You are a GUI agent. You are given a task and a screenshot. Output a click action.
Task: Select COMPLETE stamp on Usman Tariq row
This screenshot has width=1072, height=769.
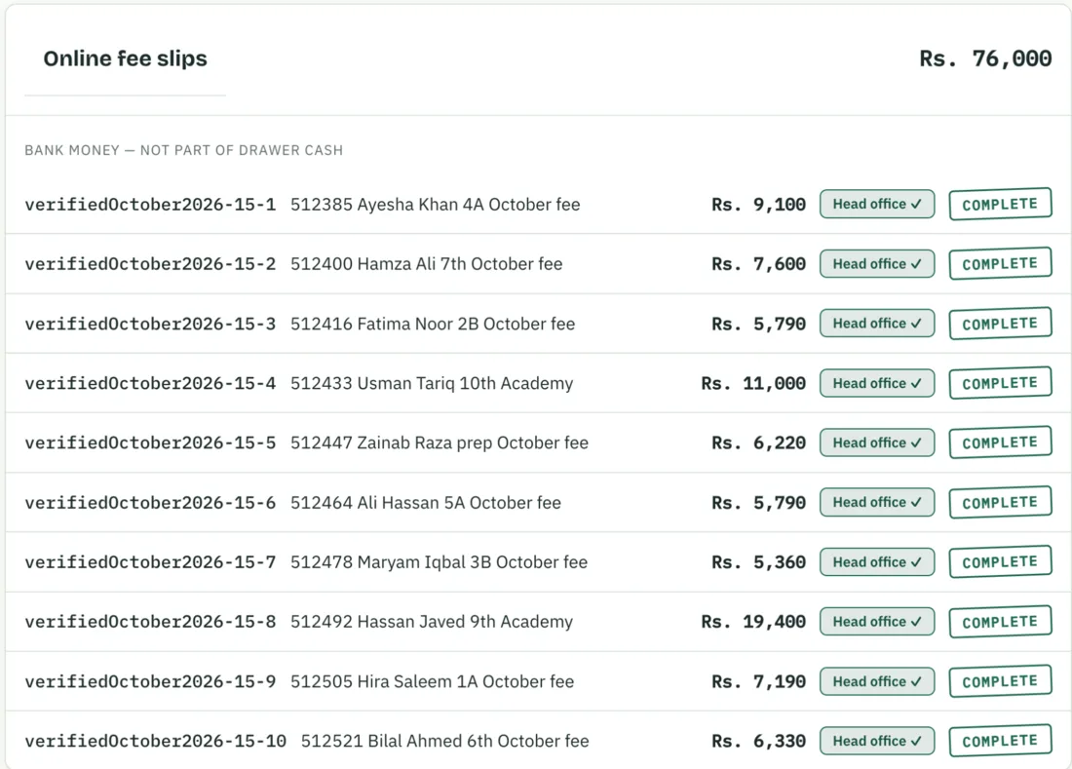click(1000, 383)
